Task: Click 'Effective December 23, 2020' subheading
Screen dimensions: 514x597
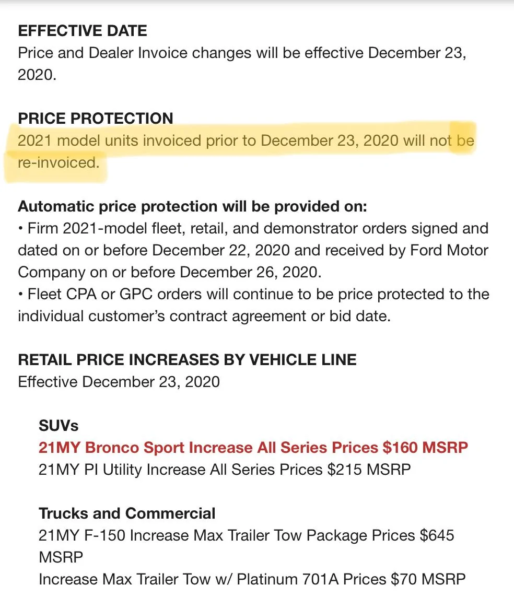Action: click(x=119, y=382)
